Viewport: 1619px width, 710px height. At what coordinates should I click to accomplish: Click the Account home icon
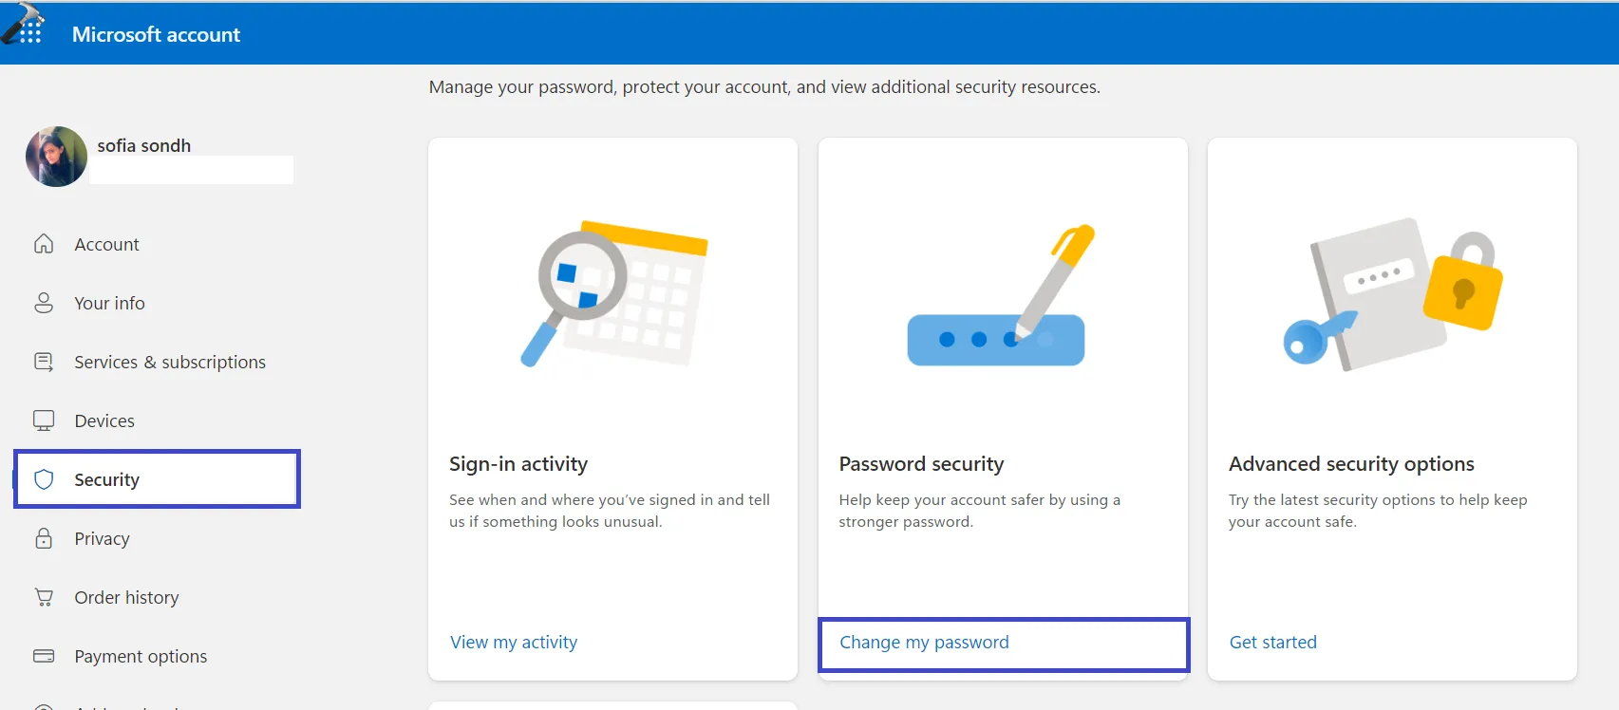click(44, 244)
